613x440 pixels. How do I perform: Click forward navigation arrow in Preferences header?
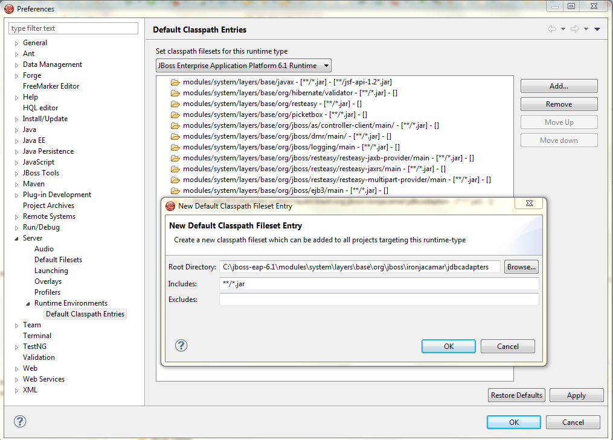(x=575, y=29)
